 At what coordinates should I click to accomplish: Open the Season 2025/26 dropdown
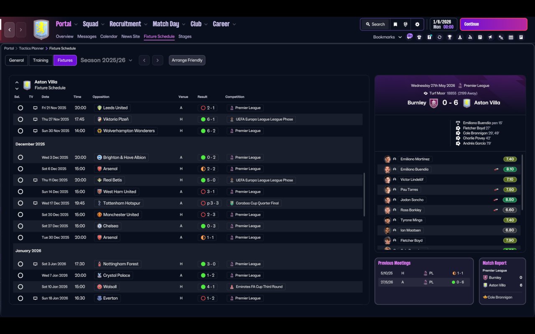[106, 60]
